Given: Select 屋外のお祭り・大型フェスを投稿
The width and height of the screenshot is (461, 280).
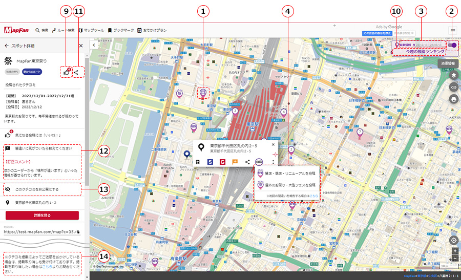Looking at the screenshot, I should [287, 185].
